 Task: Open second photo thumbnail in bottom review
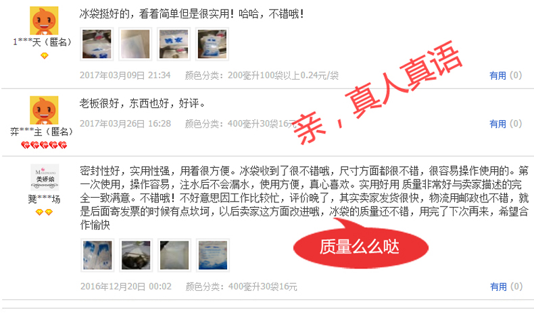[x=136, y=255]
